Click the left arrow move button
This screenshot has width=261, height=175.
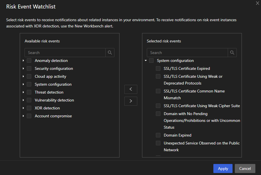pos(130,89)
